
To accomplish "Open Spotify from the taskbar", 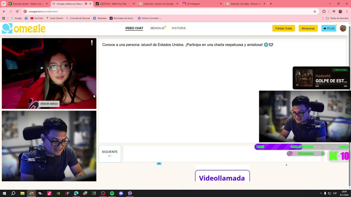I will pyautogui.click(x=112, y=193).
